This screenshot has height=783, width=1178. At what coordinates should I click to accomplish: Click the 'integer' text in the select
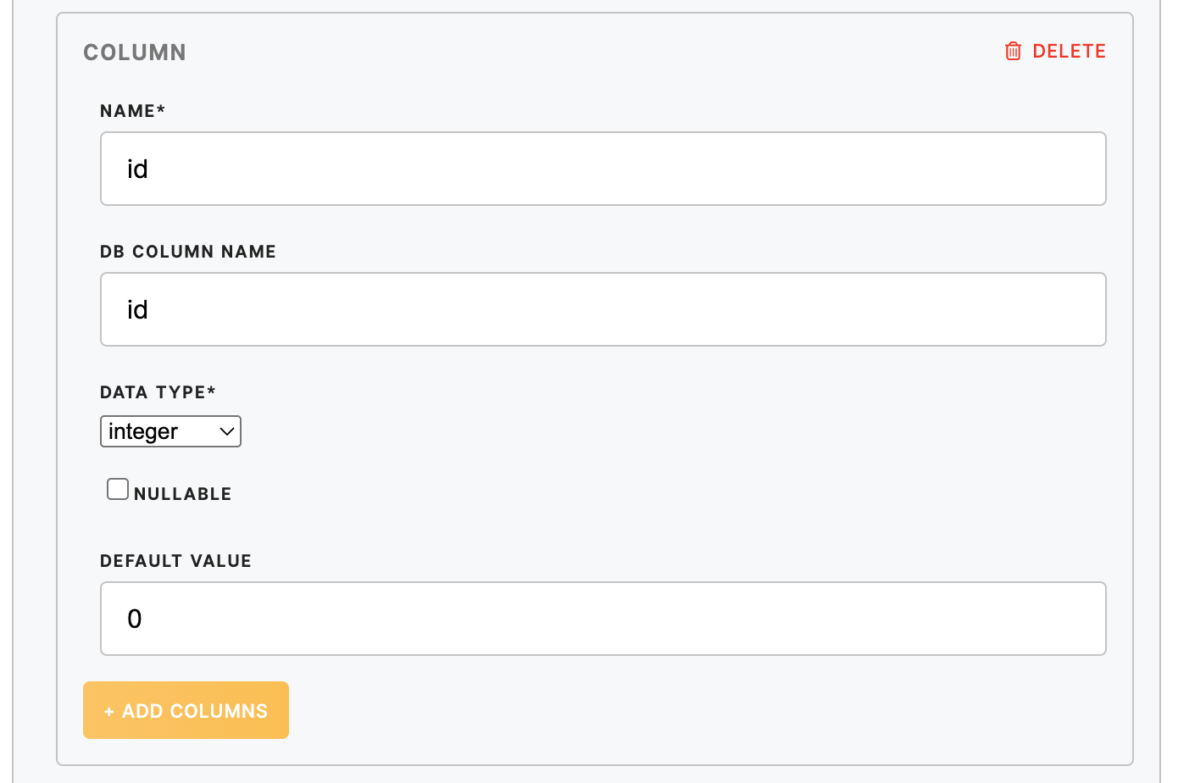point(143,431)
